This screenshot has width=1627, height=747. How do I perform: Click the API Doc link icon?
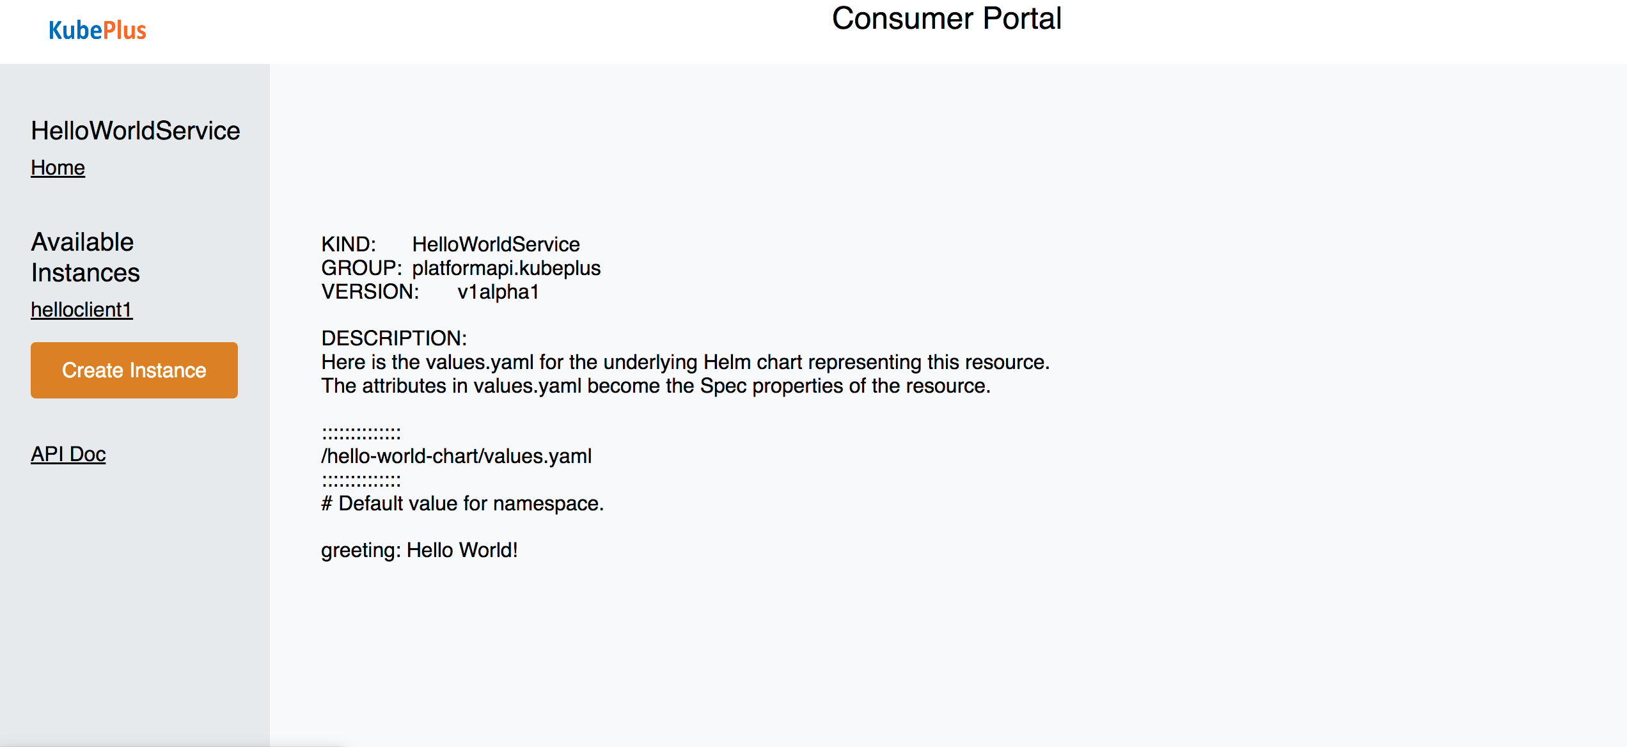click(67, 453)
